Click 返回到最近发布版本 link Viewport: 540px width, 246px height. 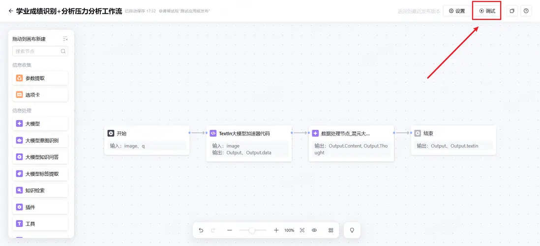(x=419, y=11)
